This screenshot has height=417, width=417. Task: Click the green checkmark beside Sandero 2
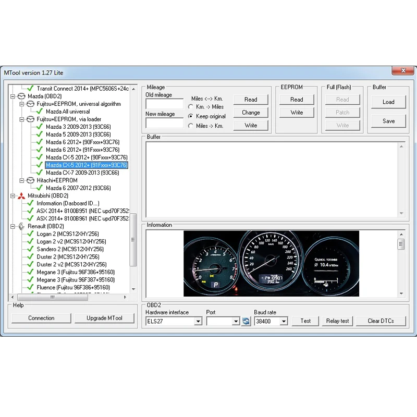[x=31, y=249]
